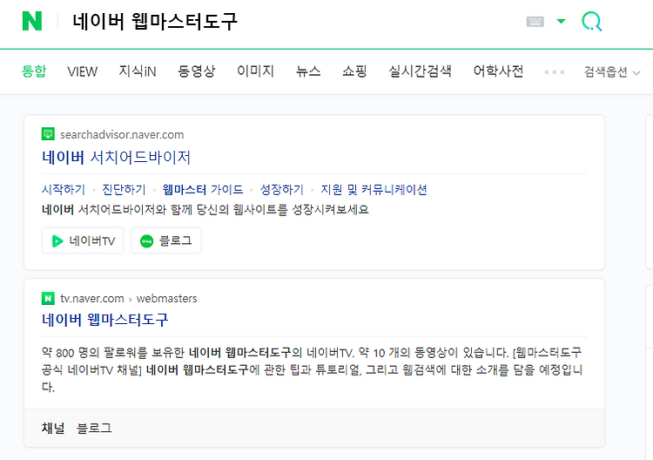Expand the 검색옵션 dropdown
This screenshot has width=653, height=460.
(x=612, y=72)
